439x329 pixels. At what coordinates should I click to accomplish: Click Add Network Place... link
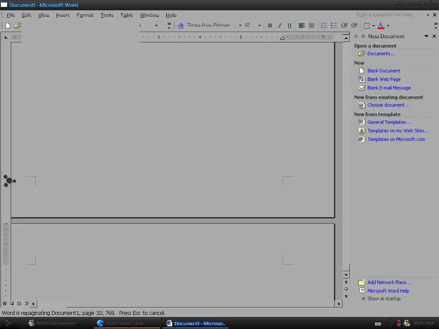tap(389, 282)
